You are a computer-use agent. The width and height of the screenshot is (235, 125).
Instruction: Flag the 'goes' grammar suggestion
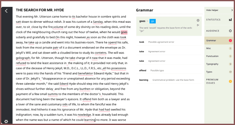(x=198, y=25)
